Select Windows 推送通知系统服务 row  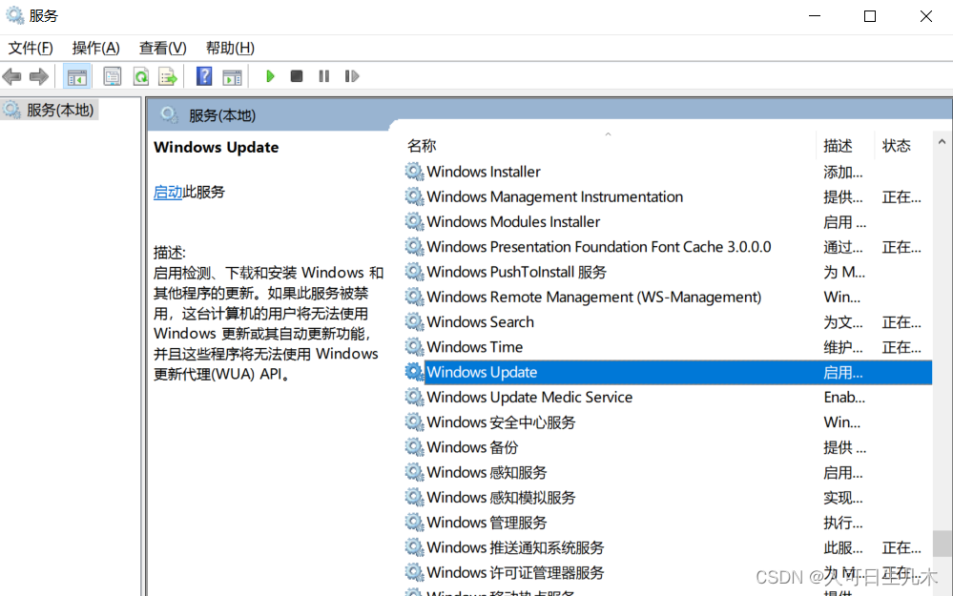515,547
